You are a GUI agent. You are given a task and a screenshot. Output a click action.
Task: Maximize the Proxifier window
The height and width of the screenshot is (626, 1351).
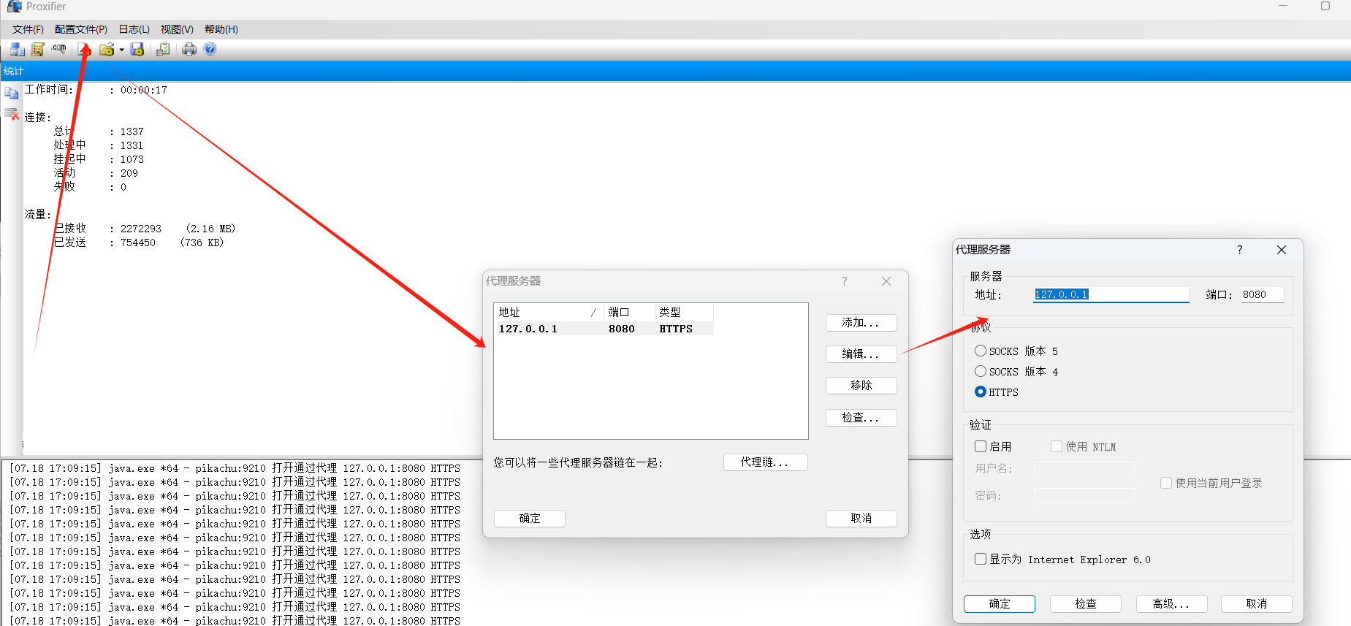coord(1325,6)
